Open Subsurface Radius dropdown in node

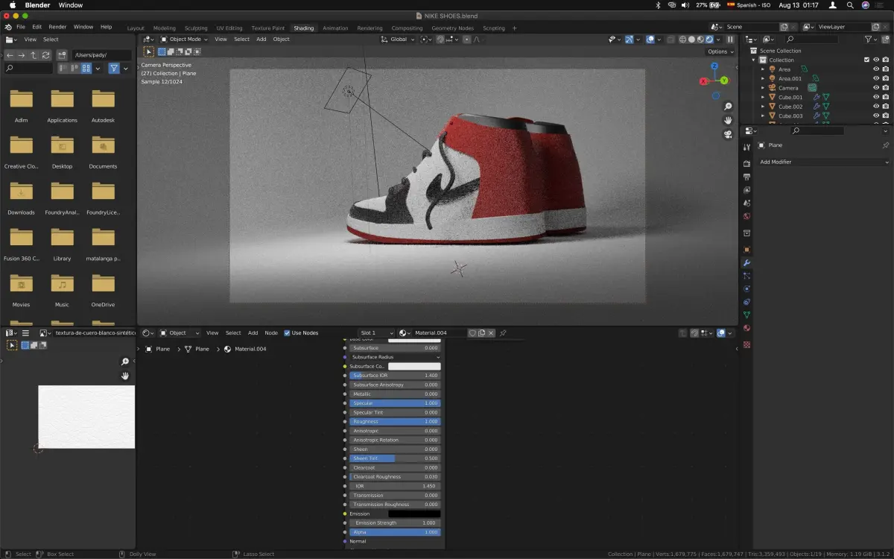pyautogui.click(x=395, y=357)
